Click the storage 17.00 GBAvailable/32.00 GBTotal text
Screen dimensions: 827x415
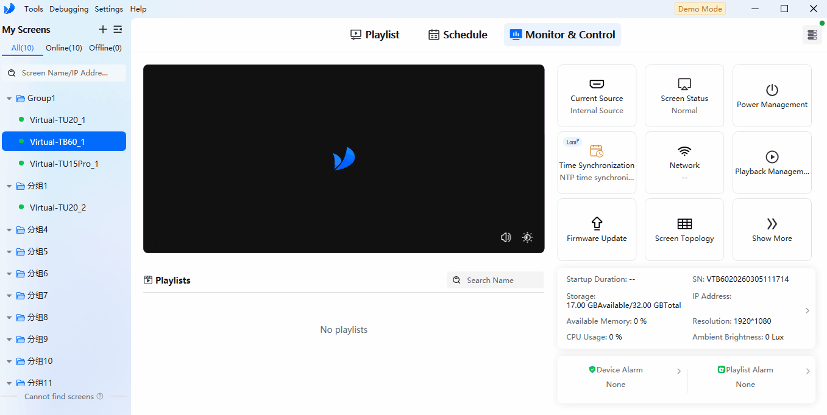(623, 305)
